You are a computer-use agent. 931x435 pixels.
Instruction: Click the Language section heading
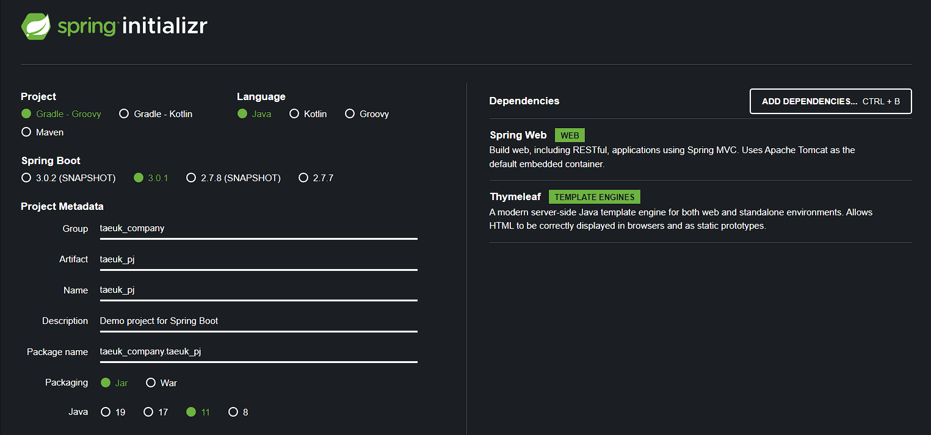pos(261,97)
